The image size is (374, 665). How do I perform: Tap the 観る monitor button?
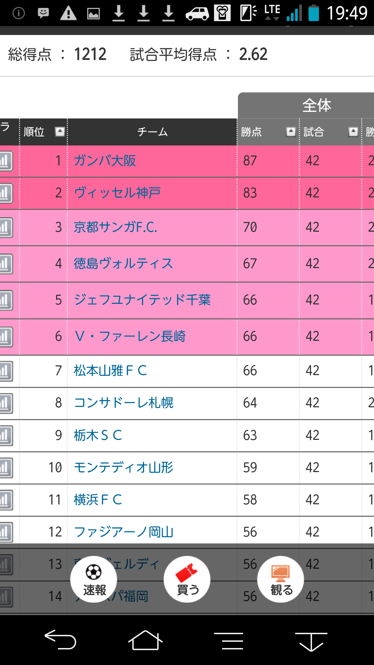281,579
